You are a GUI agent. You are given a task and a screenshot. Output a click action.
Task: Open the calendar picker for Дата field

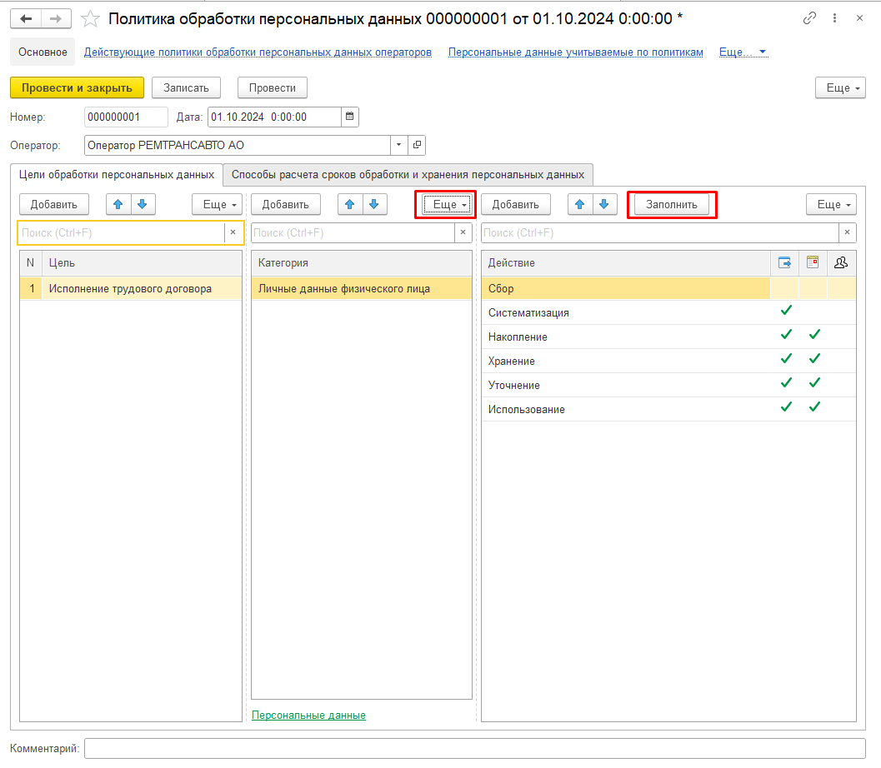350,117
